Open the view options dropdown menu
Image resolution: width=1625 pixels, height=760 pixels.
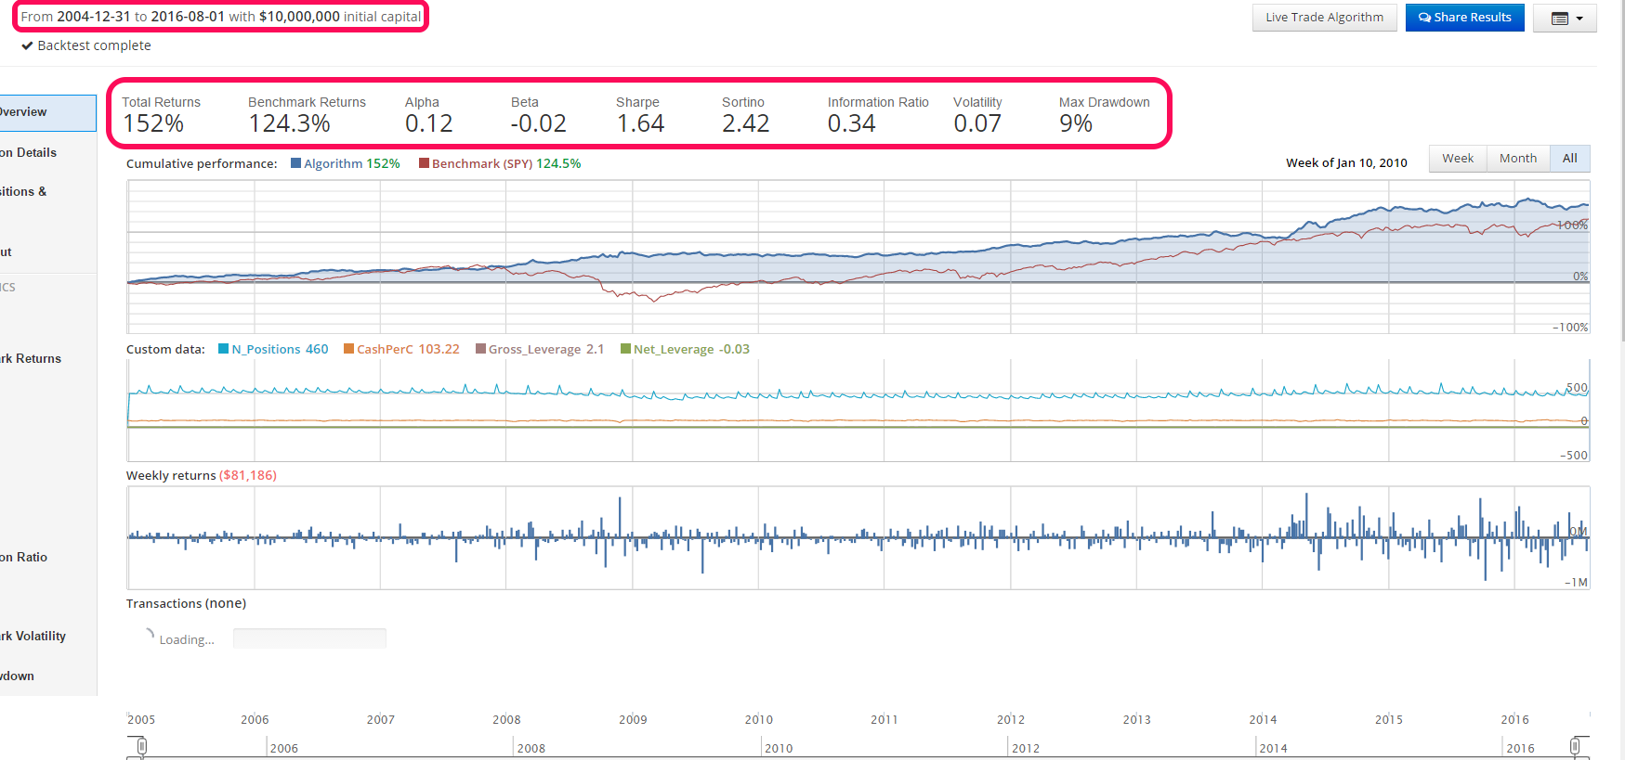(1566, 19)
